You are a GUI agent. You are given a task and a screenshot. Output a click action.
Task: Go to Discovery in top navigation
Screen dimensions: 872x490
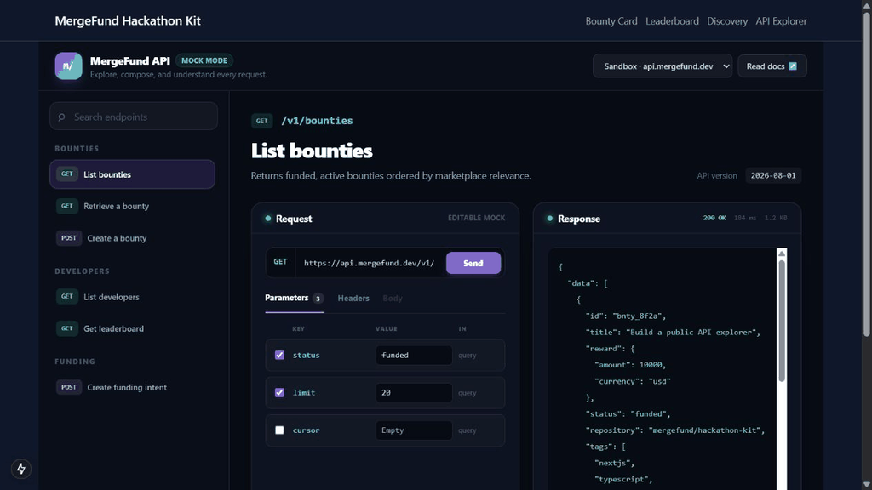point(727,21)
